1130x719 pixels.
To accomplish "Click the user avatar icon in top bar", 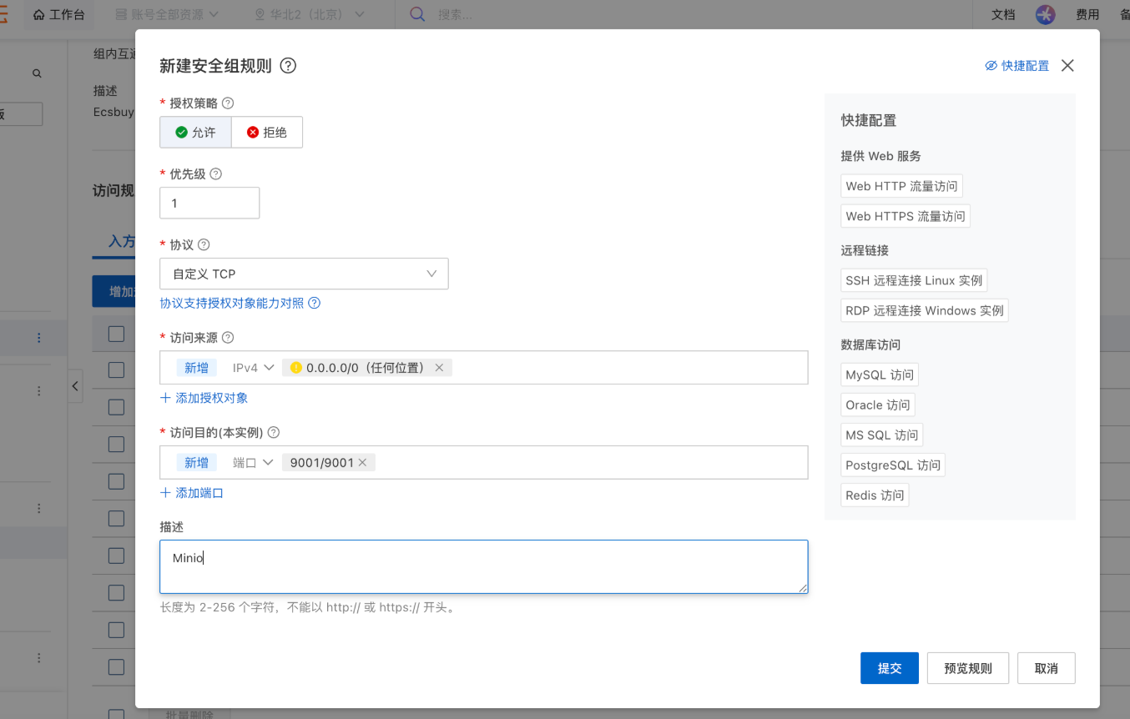I will (1045, 14).
